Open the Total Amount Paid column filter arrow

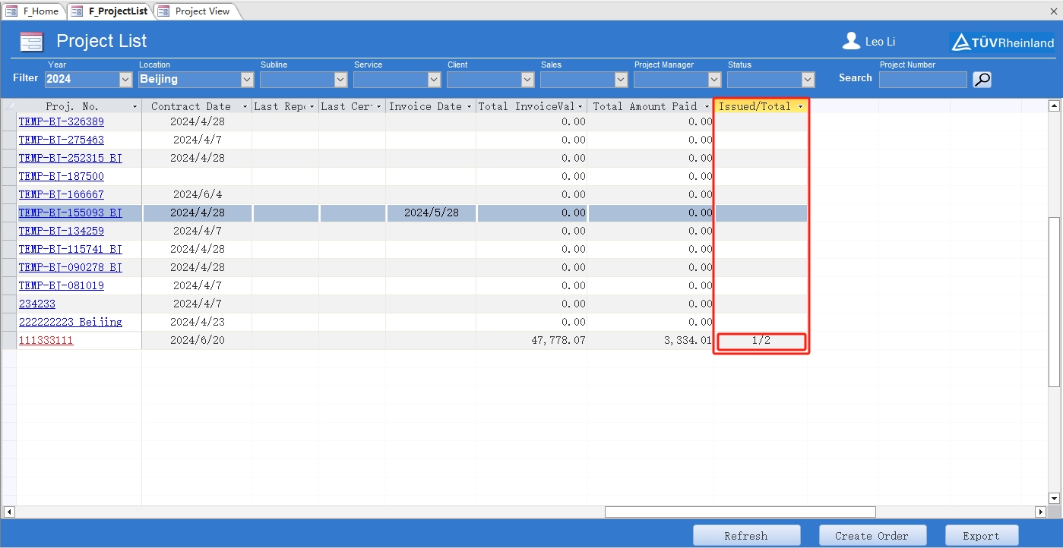pyautogui.click(x=707, y=107)
